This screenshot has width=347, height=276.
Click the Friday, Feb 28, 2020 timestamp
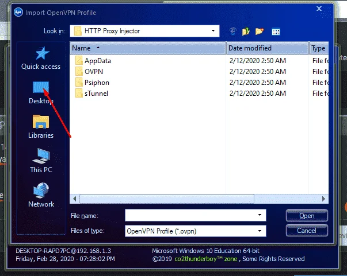point(65,259)
